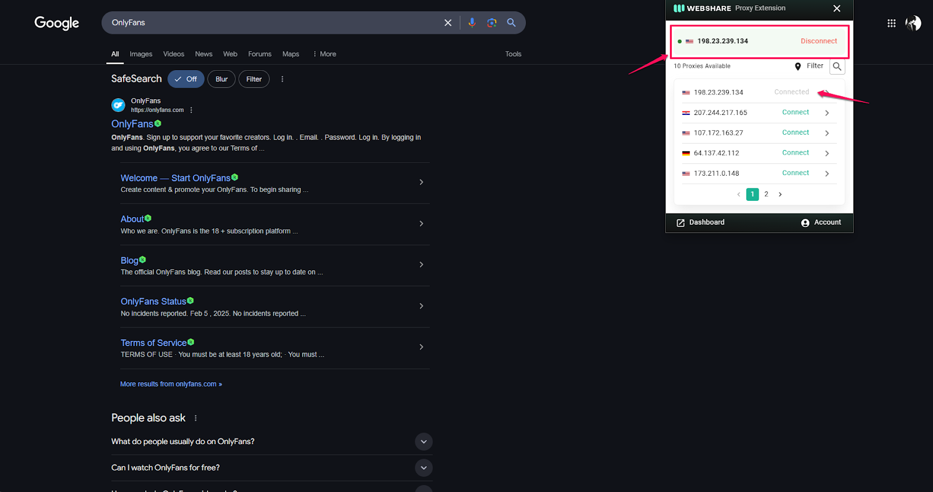Screen dimensions: 933x492
Task: Set SafeSearch to Blur
Action: (222, 79)
